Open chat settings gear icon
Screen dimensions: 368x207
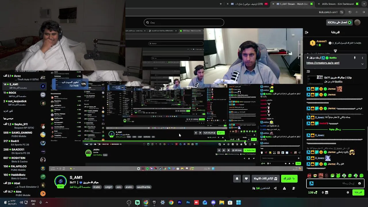point(348,192)
